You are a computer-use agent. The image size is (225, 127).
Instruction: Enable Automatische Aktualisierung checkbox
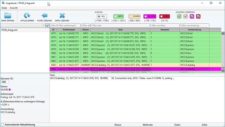pyautogui.click(x=3, y=124)
